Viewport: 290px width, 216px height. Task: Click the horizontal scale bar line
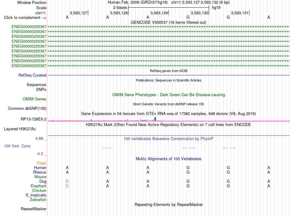(x=169, y=8)
